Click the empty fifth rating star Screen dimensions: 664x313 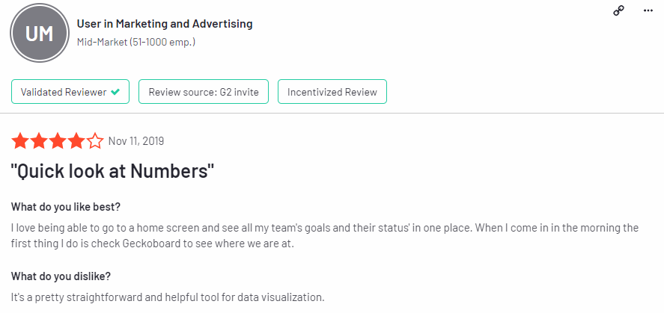coord(95,141)
